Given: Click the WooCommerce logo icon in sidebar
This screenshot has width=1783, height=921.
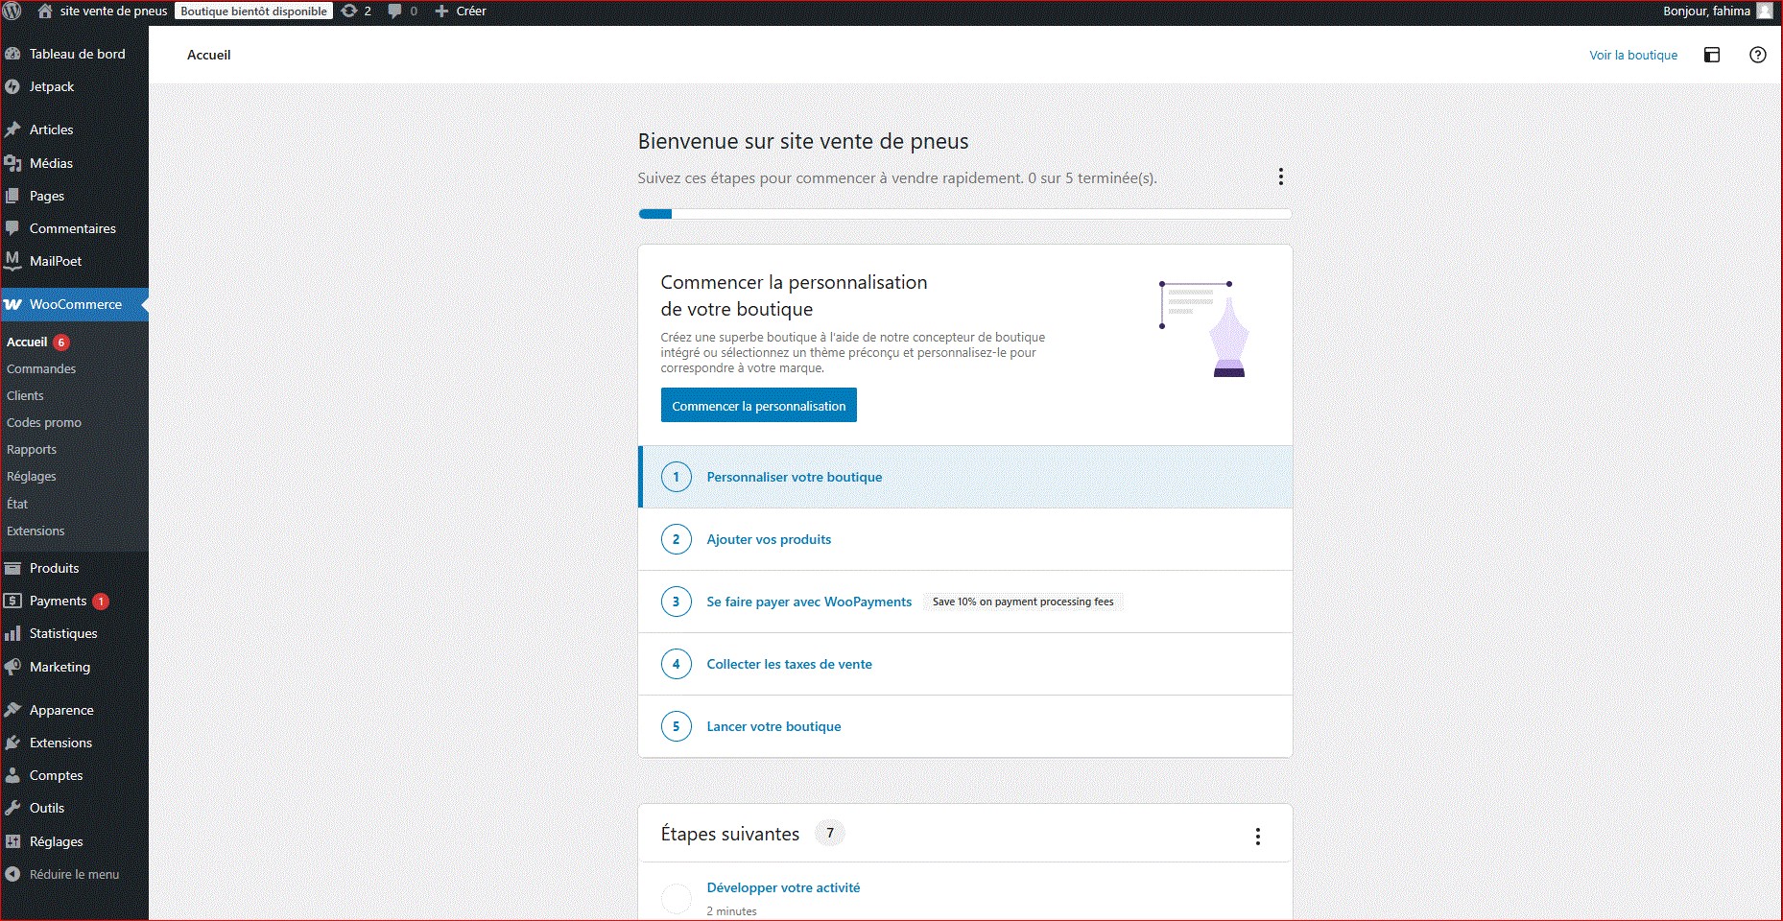Looking at the screenshot, I should click(x=12, y=304).
